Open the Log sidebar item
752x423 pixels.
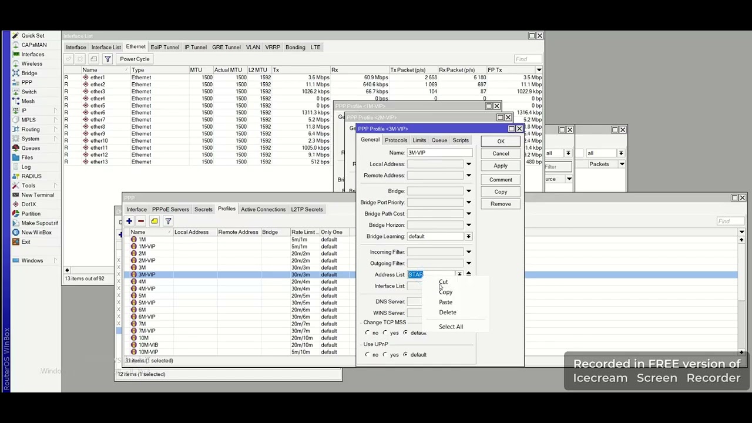click(26, 167)
